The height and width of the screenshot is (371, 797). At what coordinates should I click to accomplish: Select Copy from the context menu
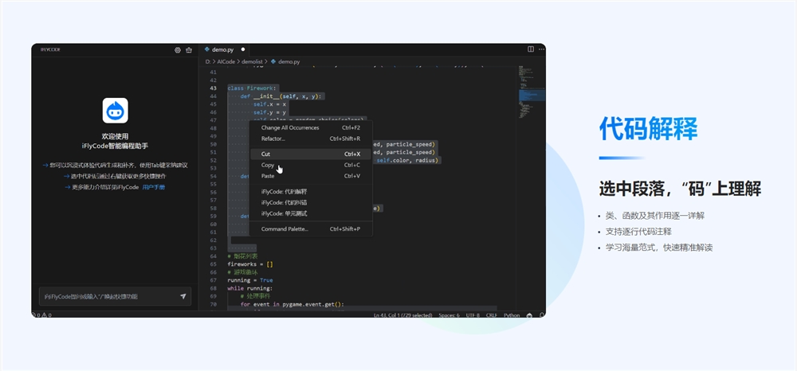311,165
